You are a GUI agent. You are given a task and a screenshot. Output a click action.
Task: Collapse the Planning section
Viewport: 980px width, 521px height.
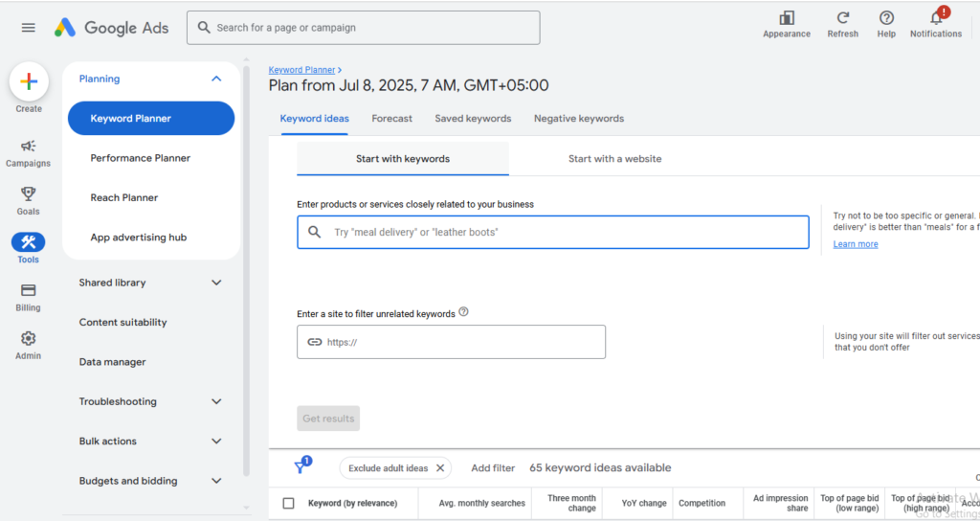(216, 79)
